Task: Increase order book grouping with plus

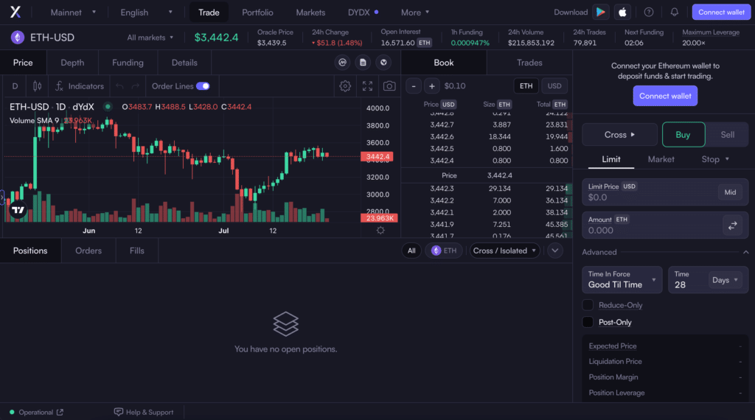Action: click(432, 86)
